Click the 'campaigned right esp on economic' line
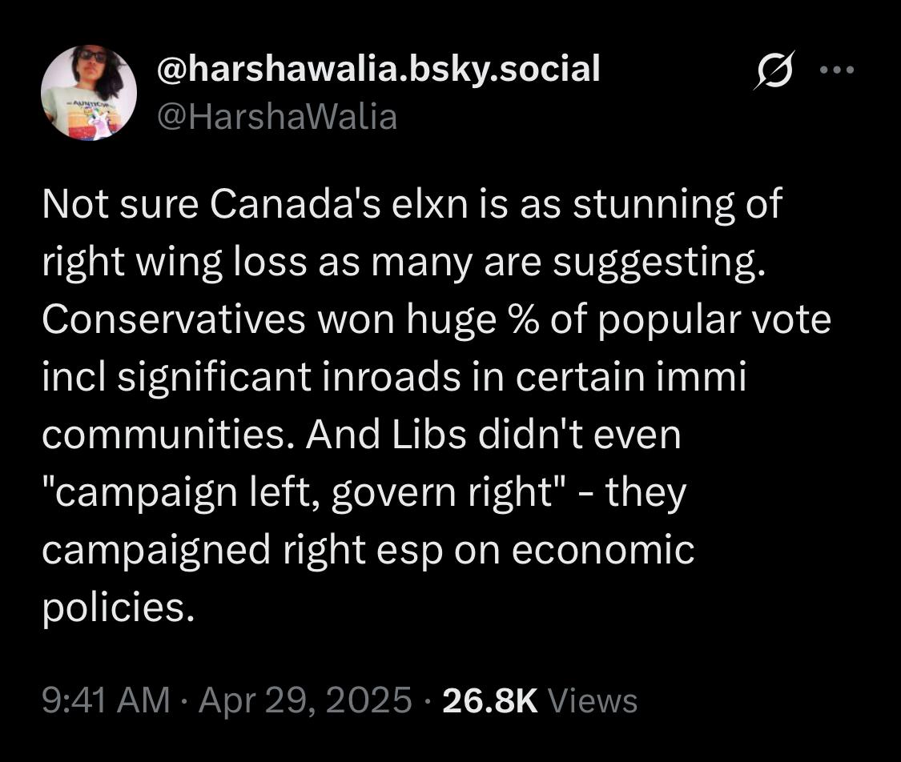 [x=368, y=551]
